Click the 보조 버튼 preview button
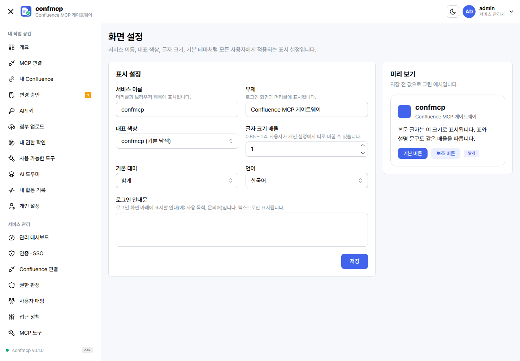 coord(446,153)
